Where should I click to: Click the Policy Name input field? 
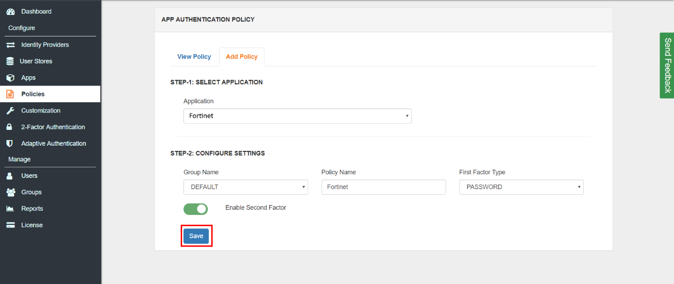click(x=383, y=187)
